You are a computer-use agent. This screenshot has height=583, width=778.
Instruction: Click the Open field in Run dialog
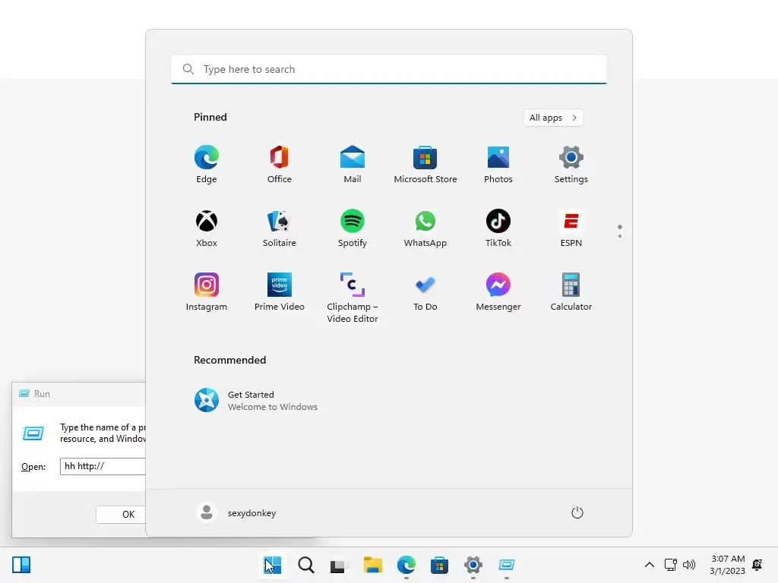[103, 467]
